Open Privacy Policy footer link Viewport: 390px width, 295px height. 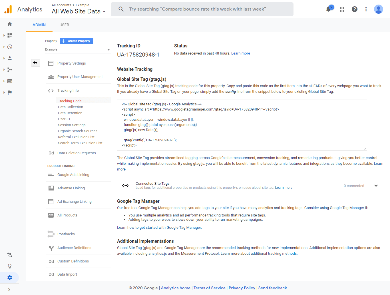pyautogui.click(x=242, y=288)
